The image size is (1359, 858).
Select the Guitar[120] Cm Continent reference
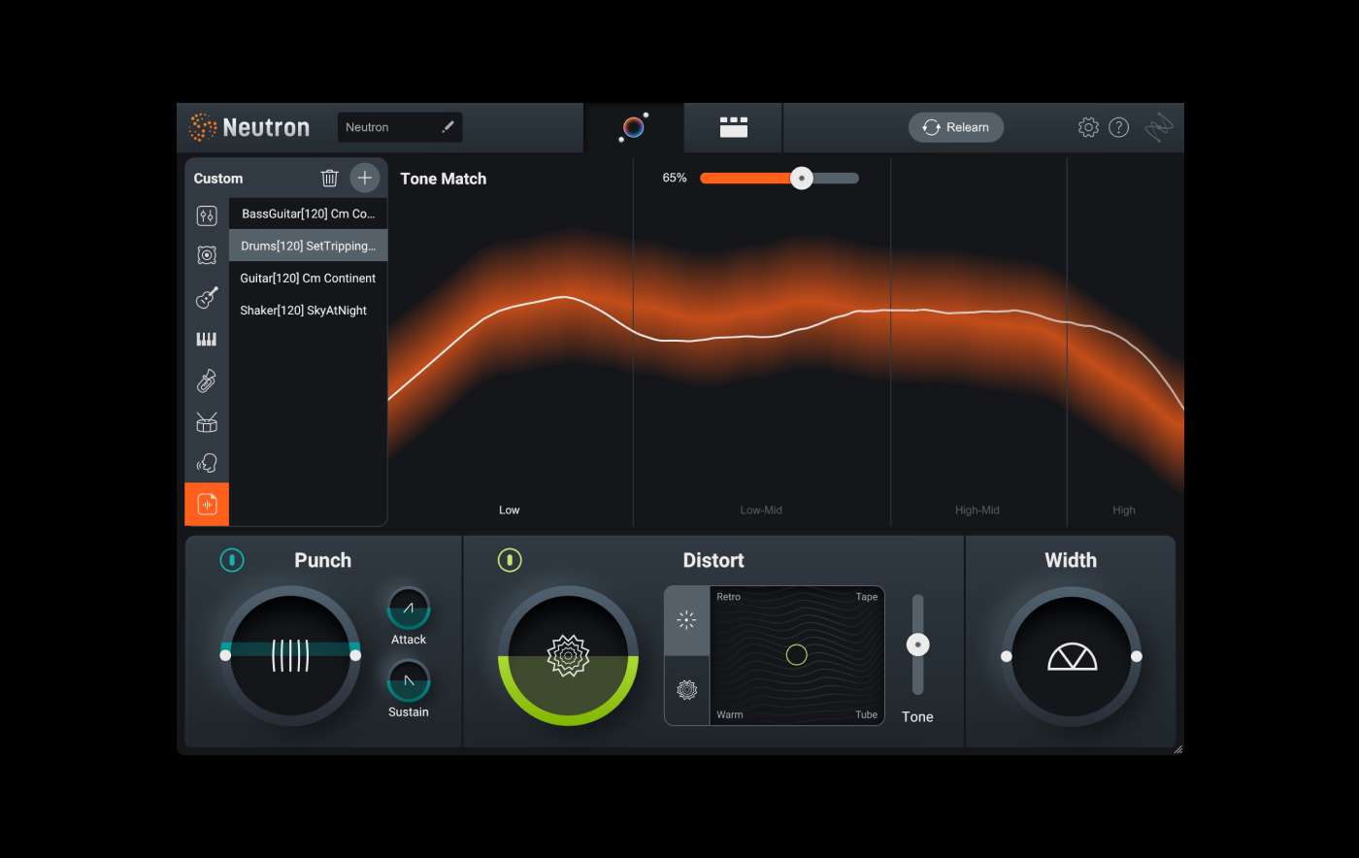pos(308,278)
